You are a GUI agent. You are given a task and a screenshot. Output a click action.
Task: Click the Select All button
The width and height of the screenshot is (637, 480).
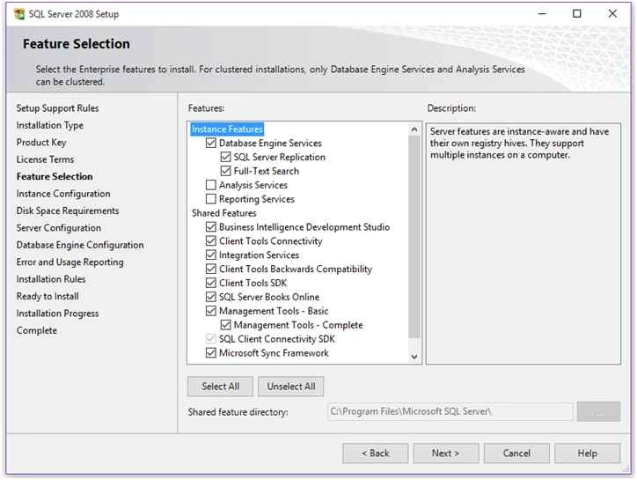coord(220,387)
